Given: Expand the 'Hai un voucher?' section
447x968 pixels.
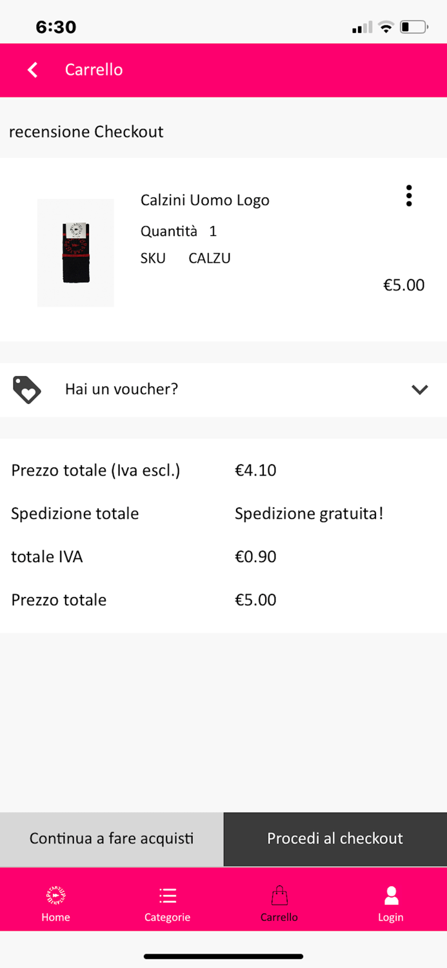Looking at the screenshot, I should pyautogui.click(x=121, y=389).
